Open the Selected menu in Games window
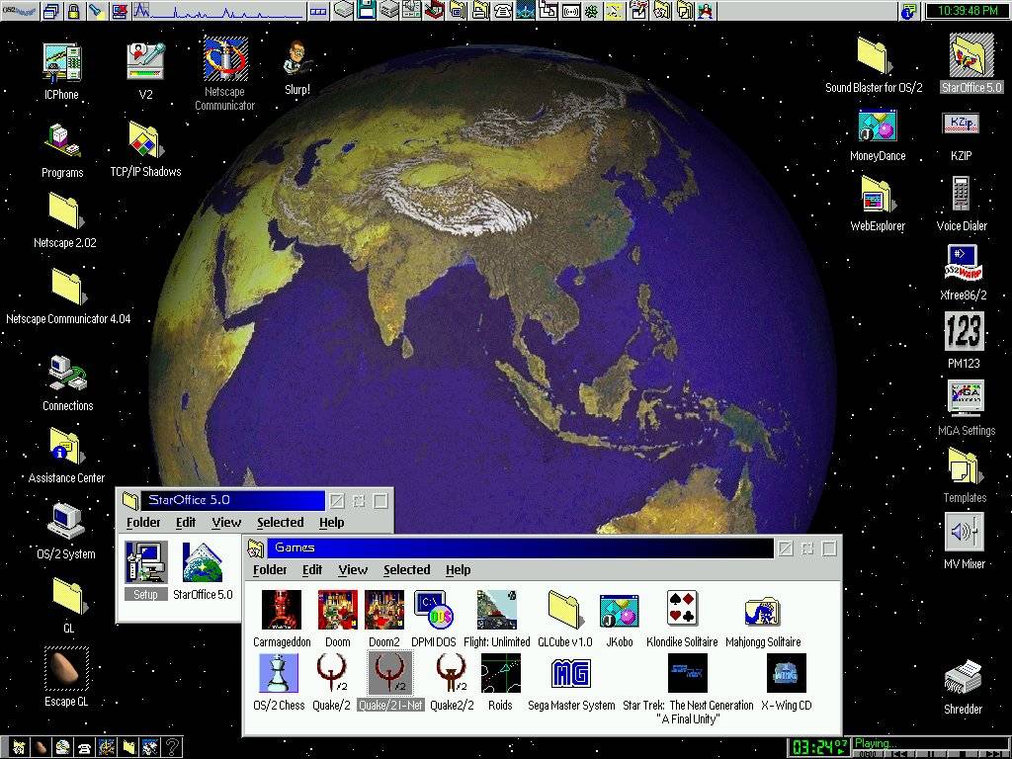1012x759 pixels. click(406, 570)
